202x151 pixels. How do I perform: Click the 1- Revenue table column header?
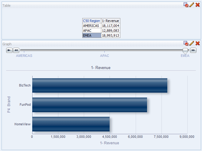(x=111, y=21)
